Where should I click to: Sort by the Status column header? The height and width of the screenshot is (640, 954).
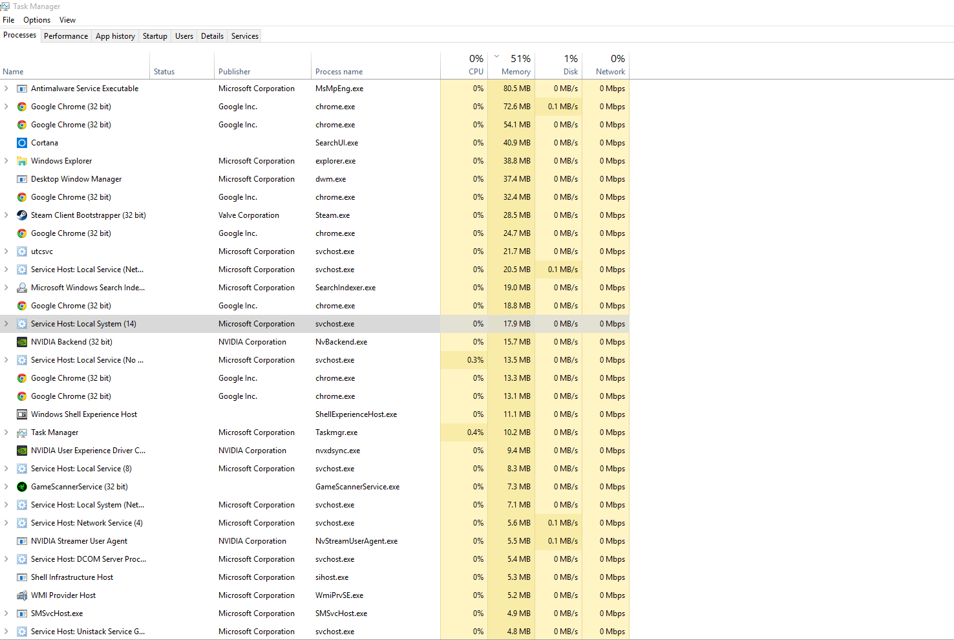(x=182, y=65)
